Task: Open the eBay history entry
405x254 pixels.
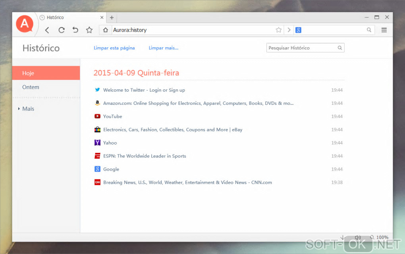Action: pos(173,130)
